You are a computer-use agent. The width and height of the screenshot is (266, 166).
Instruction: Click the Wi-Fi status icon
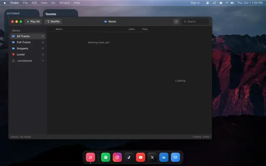click(227, 3)
